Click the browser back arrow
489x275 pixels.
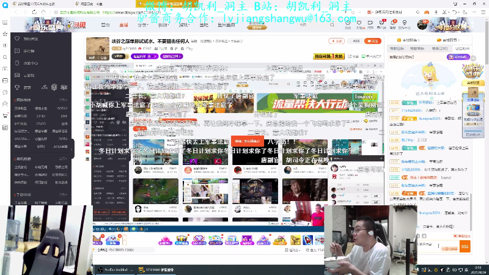[x=16, y=12]
